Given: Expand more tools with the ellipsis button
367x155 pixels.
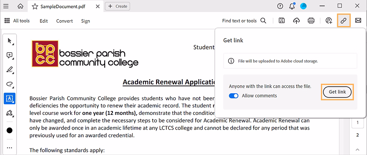Looking at the screenshot, I should [10, 148].
